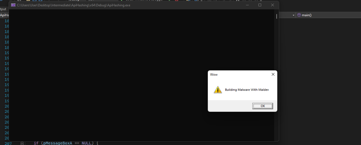Click OK in the Wow message box
Image resolution: width=361 pixels, height=145 pixels.
[263, 106]
